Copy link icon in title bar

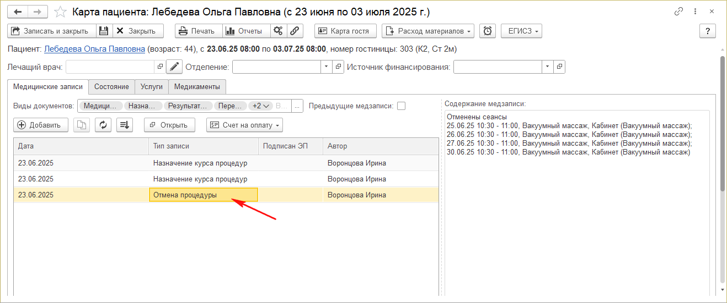pyautogui.click(x=678, y=12)
